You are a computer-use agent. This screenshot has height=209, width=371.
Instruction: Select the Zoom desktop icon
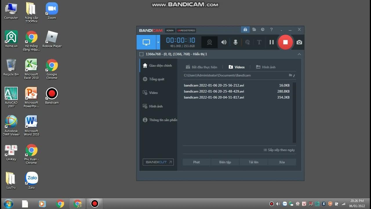pyautogui.click(x=52, y=11)
